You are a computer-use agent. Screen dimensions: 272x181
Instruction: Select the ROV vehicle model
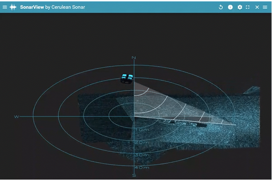click(x=127, y=79)
